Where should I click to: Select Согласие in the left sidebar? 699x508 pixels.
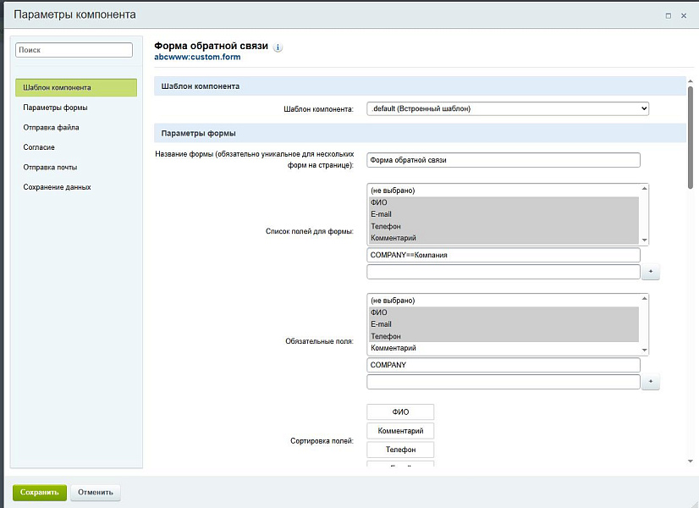[x=39, y=147]
